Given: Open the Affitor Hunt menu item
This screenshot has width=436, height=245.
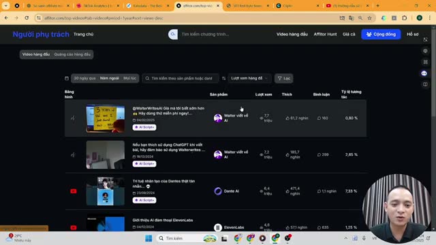Looking at the screenshot, I should [325, 34].
